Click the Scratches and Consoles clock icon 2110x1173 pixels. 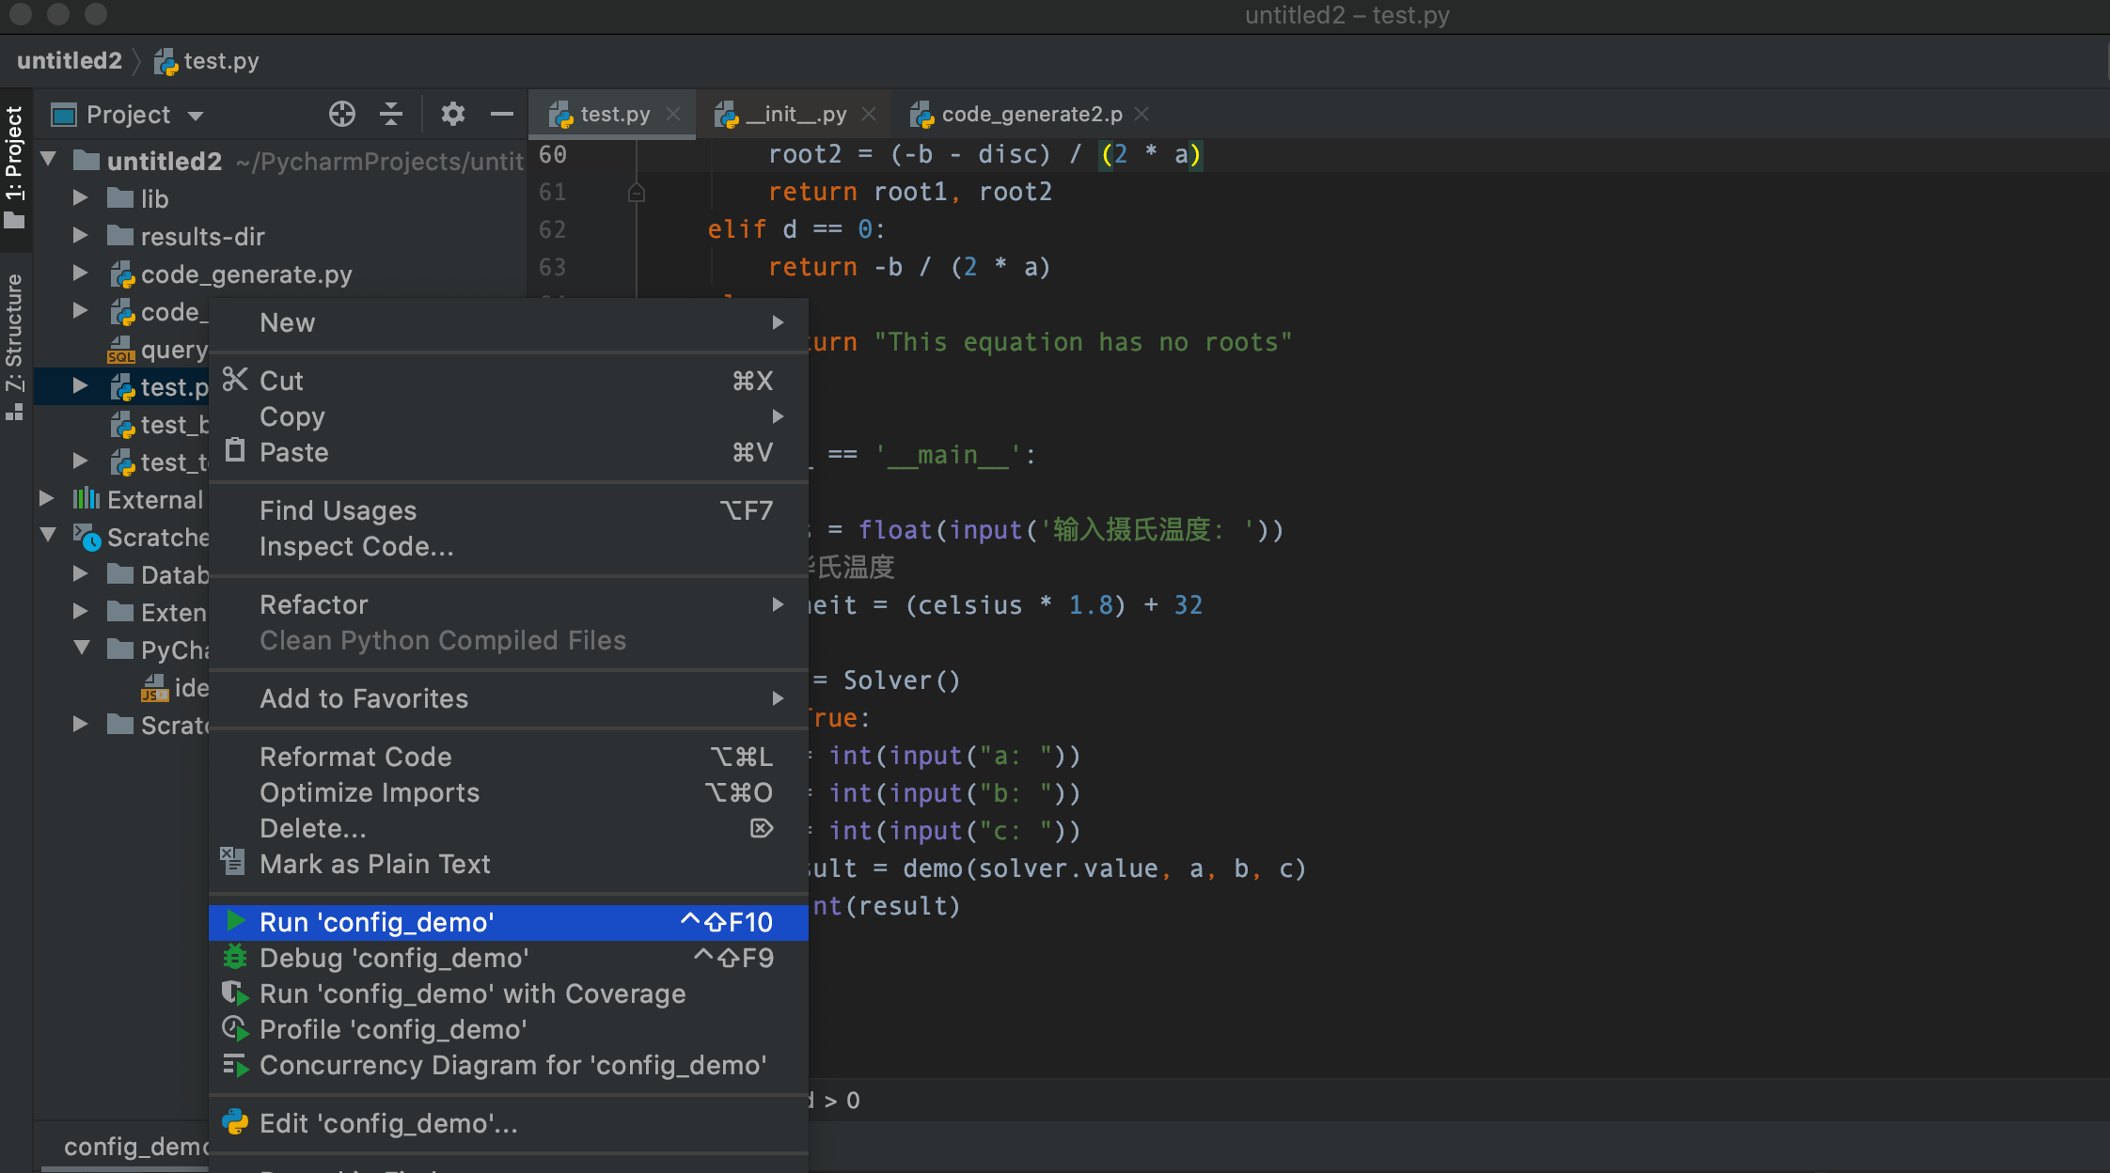pos(87,538)
